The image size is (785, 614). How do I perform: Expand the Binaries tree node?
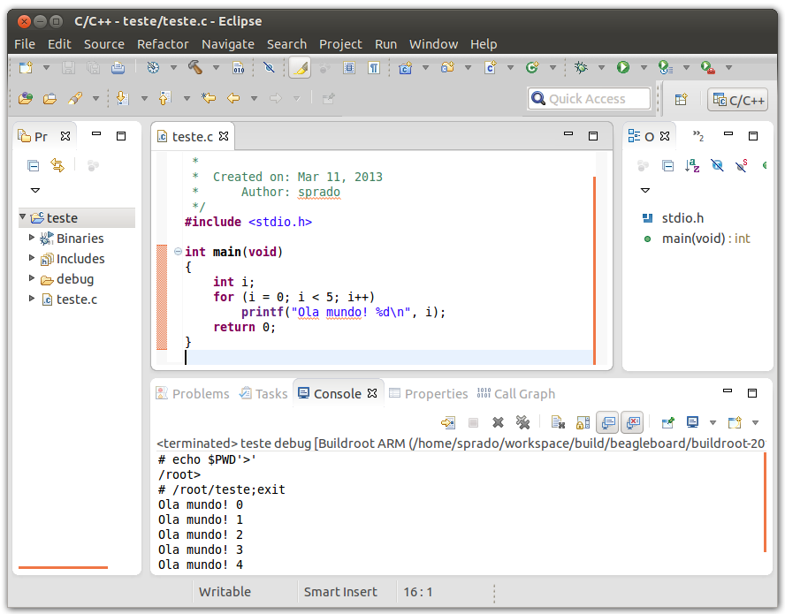[32, 237]
